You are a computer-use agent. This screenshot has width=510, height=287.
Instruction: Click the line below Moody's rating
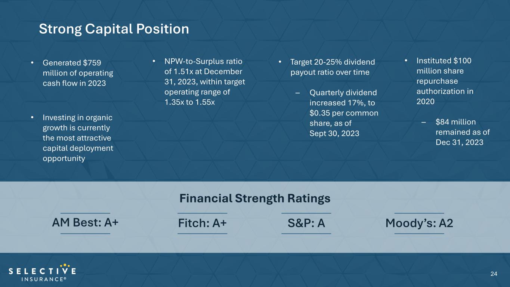(419, 234)
